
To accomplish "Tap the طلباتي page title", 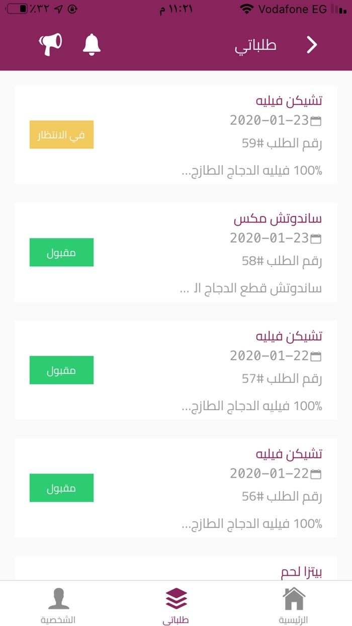I will pos(255,45).
